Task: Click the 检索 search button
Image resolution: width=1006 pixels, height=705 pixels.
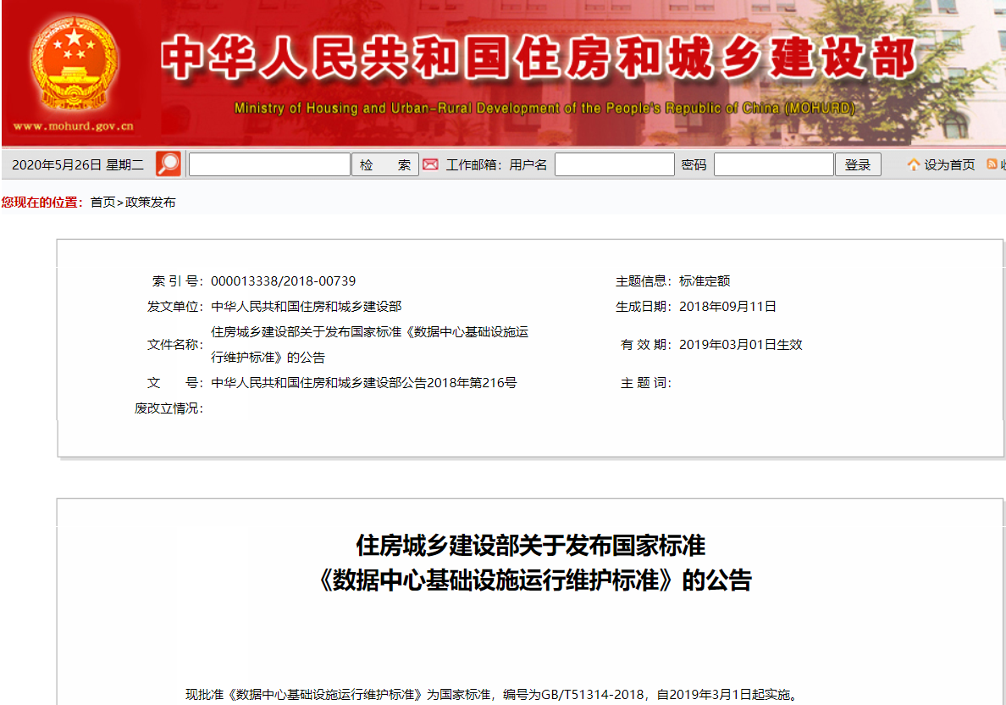Action: point(385,164)
